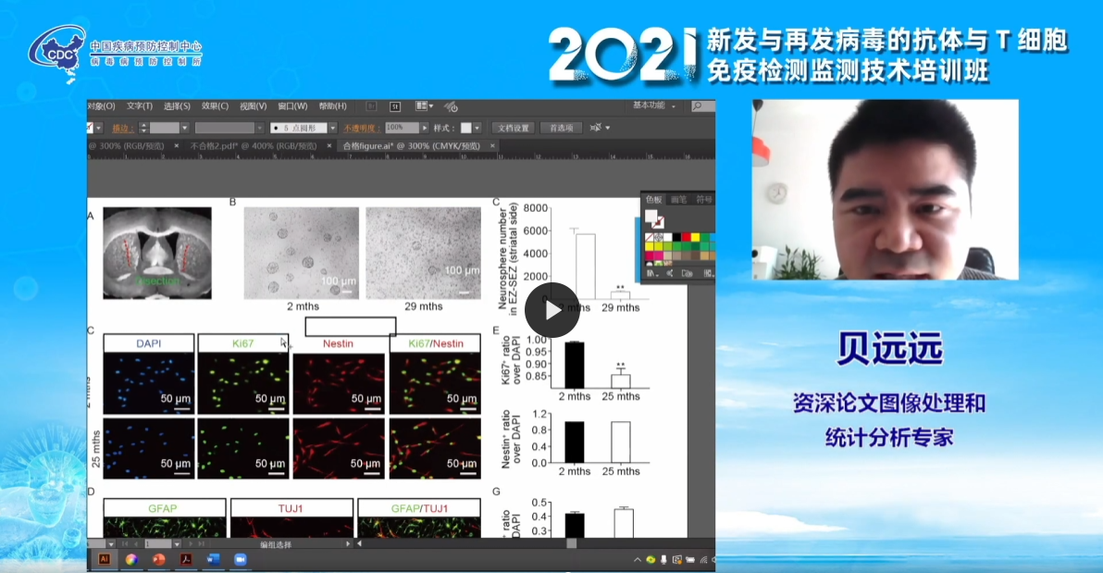
Task: Expand the opacity slider arrow
Action: coord(424,128)
